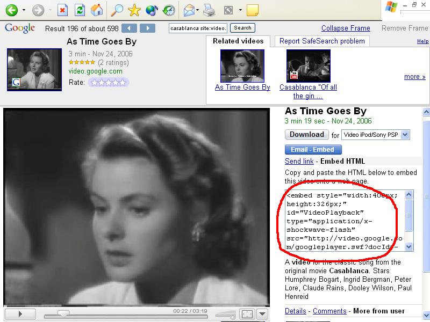Click inside the embed HTML code box
Image resolution: width=430 pixels, height=322 pixels.
345,221
